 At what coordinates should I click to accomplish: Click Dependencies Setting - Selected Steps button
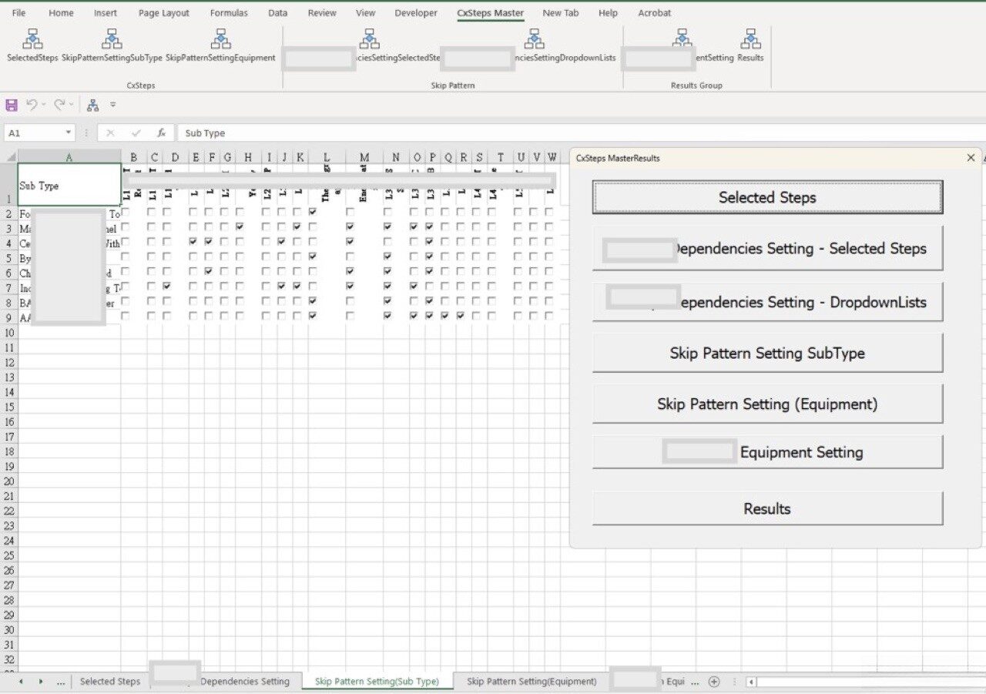pos(767,248)
